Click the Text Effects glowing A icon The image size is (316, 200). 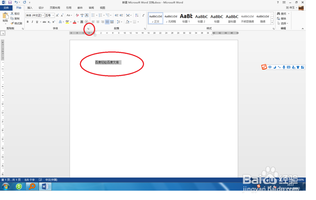click(x=60, y=22)
